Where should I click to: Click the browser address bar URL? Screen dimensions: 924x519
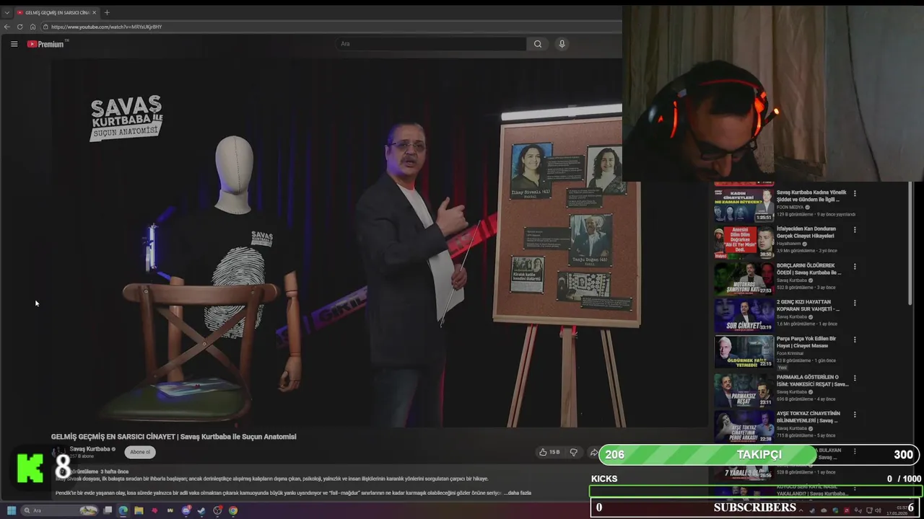(106, 27)
